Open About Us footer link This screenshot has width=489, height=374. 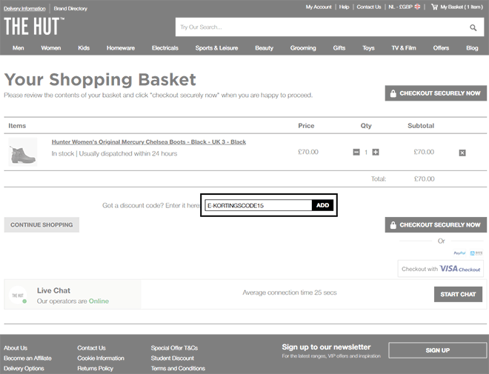tap(16, 348)
